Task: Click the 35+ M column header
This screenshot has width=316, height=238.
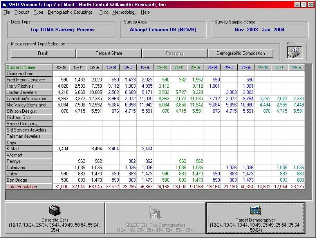Action: pos(212,67)
